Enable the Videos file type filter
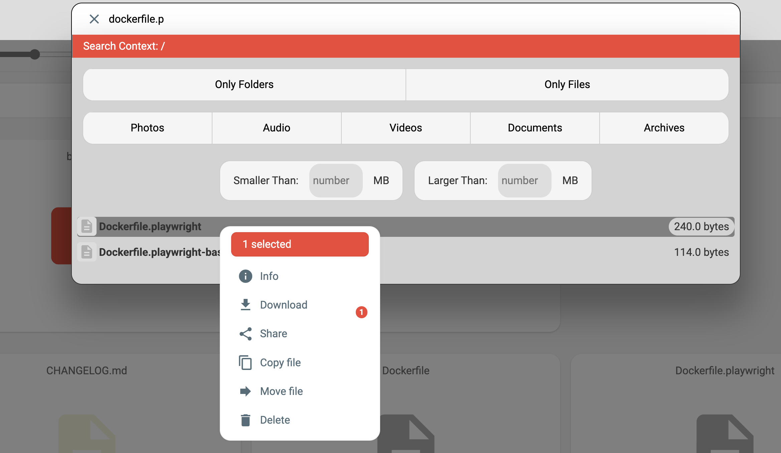Viewport: 781px width, 453px height. coord(406,128)
